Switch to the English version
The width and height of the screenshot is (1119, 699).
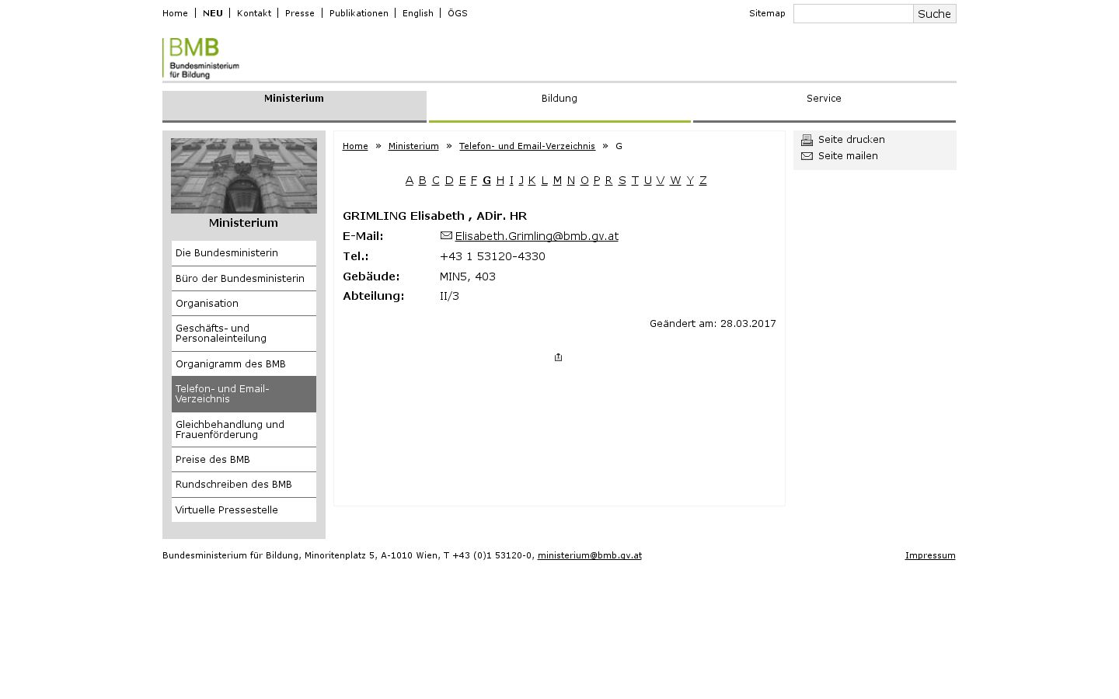pos(418,13)
